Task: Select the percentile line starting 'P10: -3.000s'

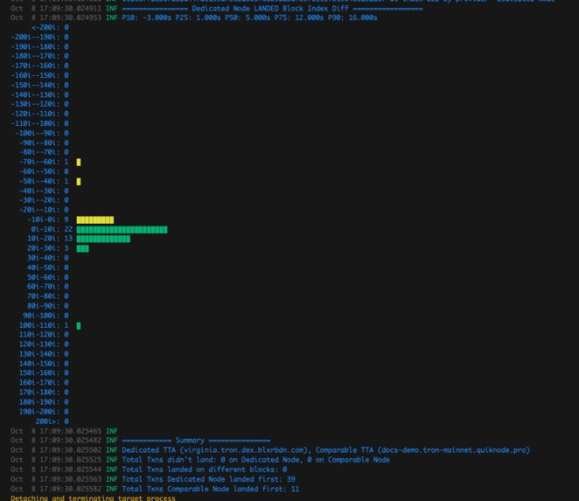Action: tap(249, 17)
